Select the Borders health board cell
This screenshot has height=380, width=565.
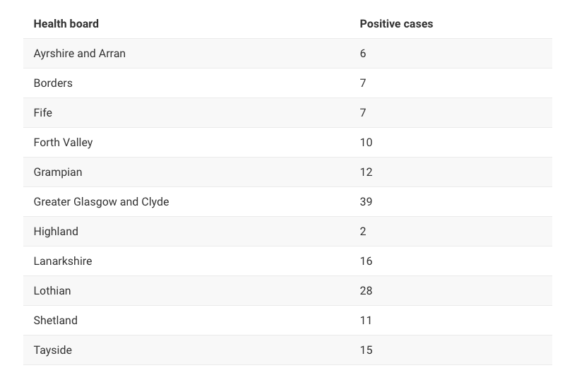click(x=53, y=83)
